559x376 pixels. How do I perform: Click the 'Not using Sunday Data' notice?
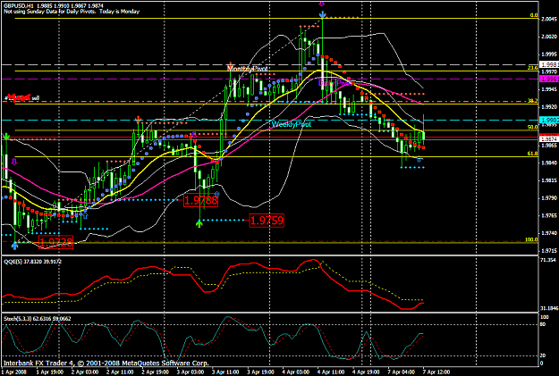click(x=72, y=12)
